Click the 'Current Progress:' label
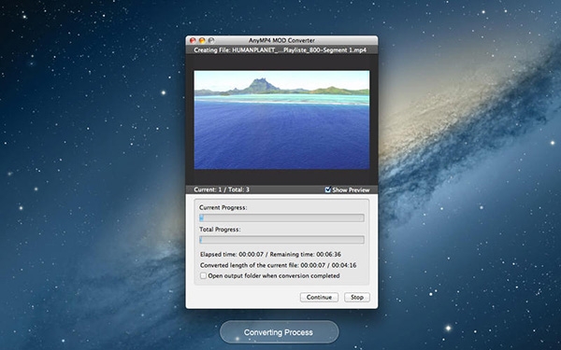 click(223, 207)
